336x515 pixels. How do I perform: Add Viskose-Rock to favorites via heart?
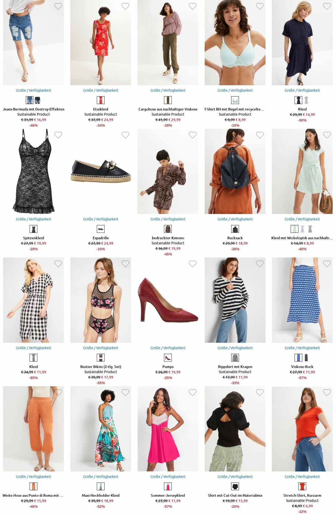[327, 264]
